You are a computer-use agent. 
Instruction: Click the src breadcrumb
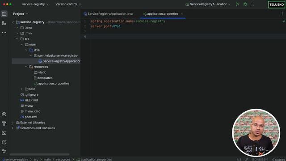point(36,159)
